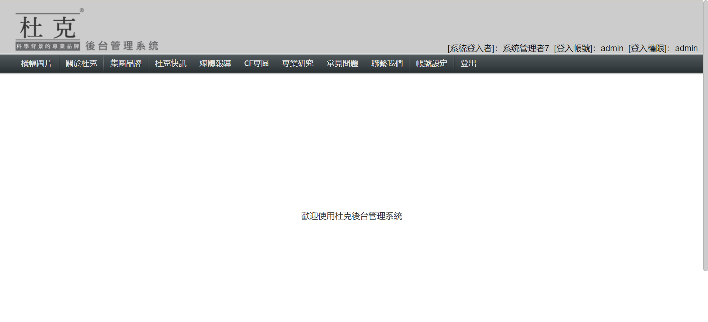This screenshot has width=708, height=322.
Task: Click the 系統管理者7 login user text
Action: (526, 48)
